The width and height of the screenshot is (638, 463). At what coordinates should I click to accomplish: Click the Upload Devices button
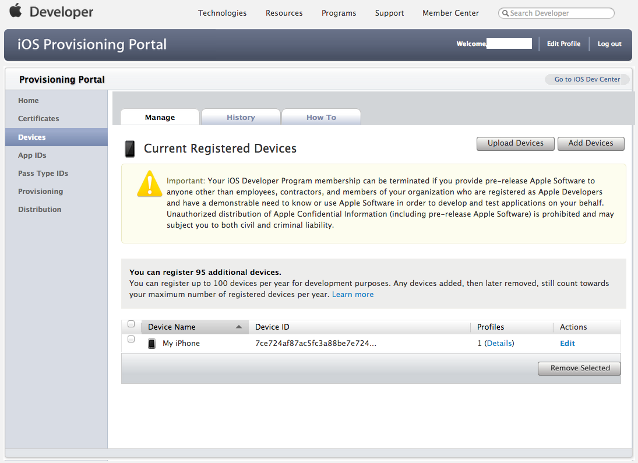coord(516,143)
